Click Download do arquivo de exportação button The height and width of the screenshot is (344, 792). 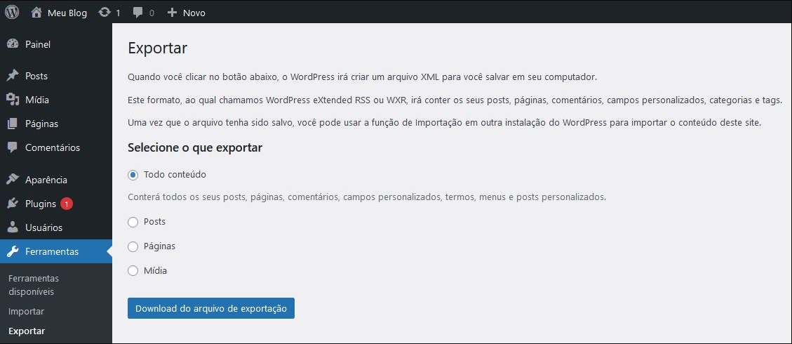pyautogui.click(x=211, y=308)
